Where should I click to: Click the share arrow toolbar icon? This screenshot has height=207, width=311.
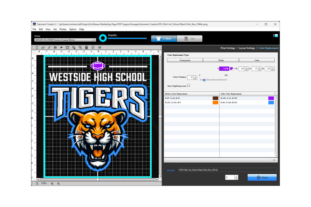61,47
